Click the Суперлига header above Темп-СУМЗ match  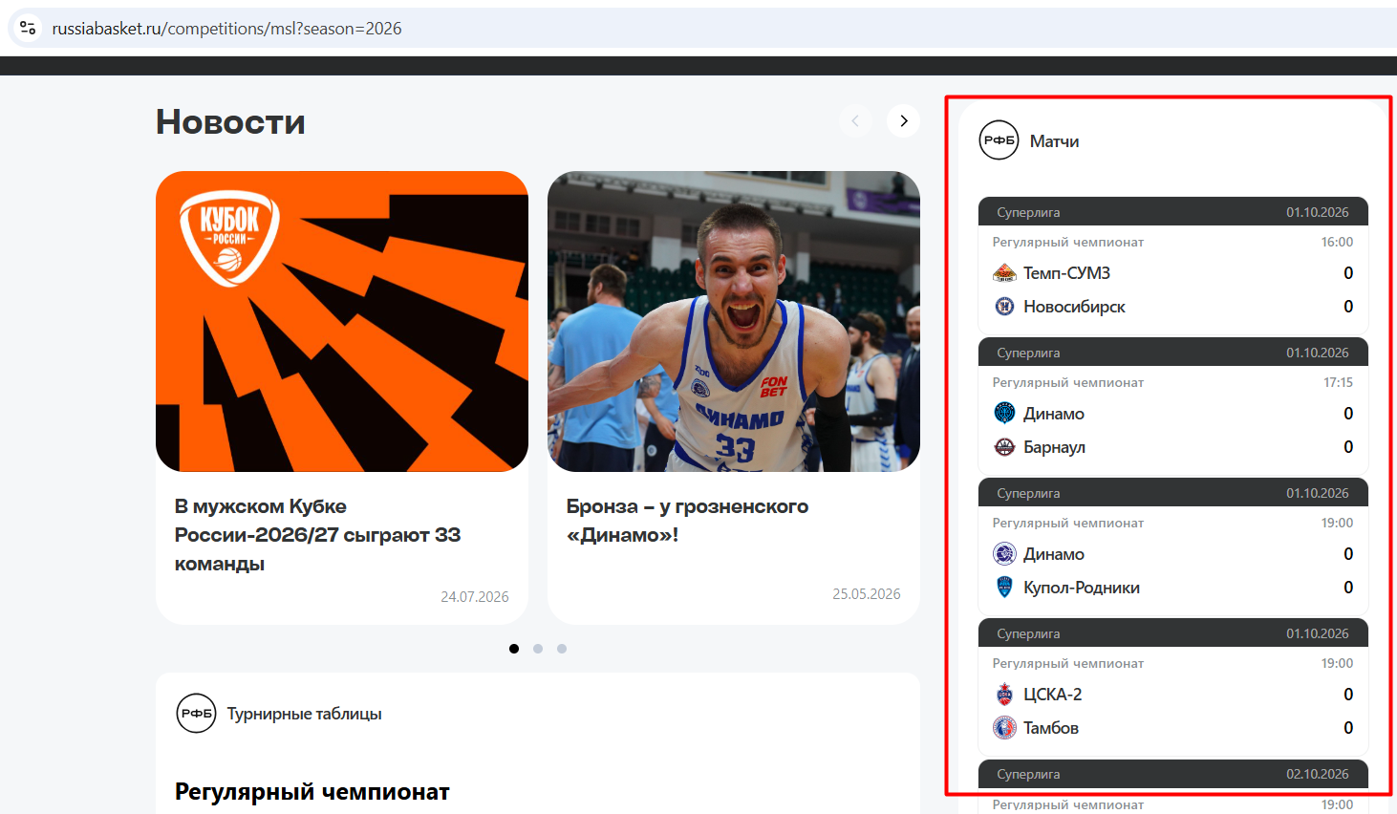tap(1173, 212)
